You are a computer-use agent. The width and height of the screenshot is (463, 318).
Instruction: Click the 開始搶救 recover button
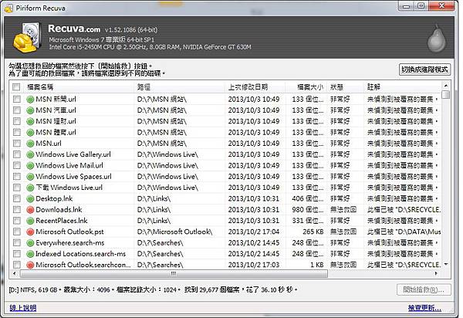point(424,289)
